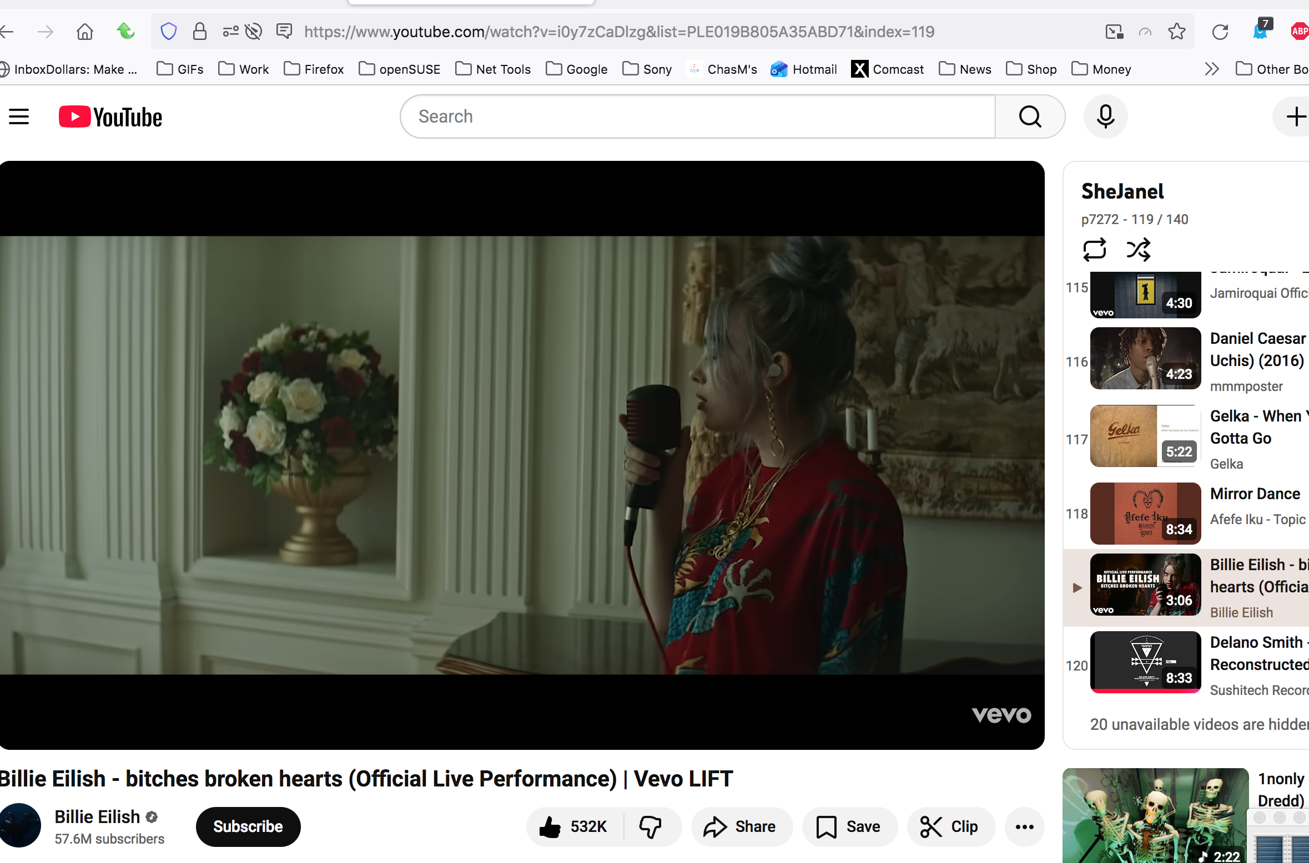The width and height of the screenshot is (1309, 863).
Task: Toggle the Firefox tracking protection shield
Action: pos(168,32)
